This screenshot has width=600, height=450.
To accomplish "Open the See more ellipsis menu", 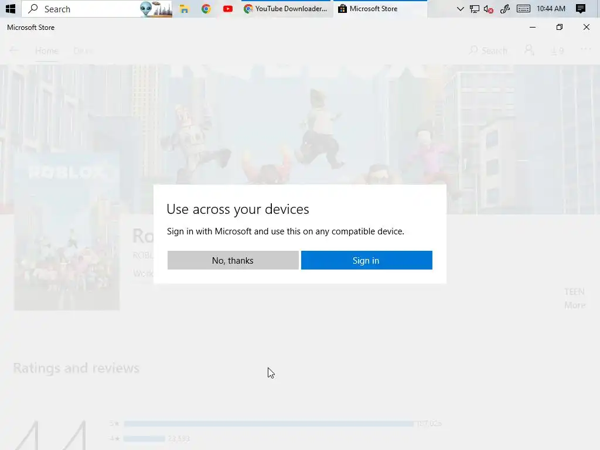I will point(586,49).
